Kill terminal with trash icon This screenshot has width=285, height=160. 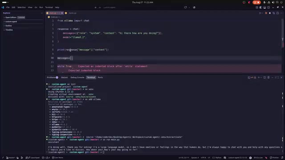(x=269, y=77)
